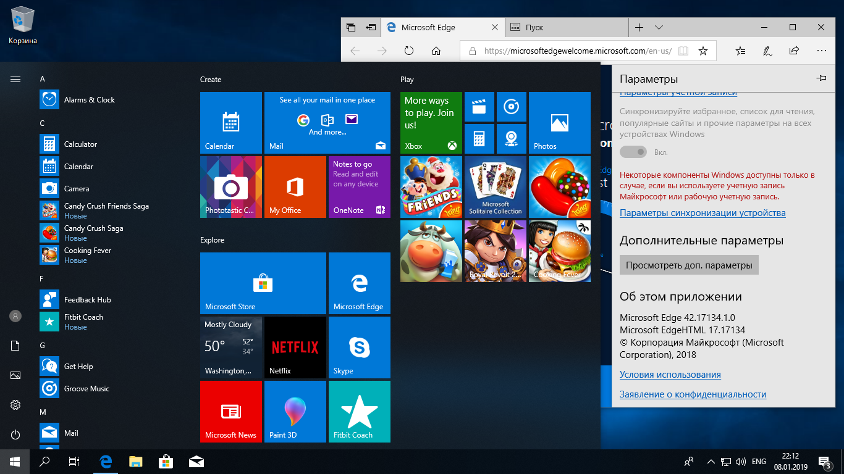Click the Edge address bar URL
The width and height of the screenshot is (844, 474).
tap(578, 51)
